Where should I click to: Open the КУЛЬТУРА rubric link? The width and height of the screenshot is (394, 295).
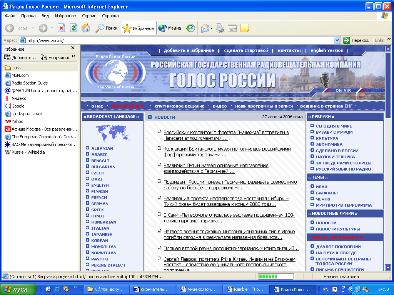[x=327, y=138]
